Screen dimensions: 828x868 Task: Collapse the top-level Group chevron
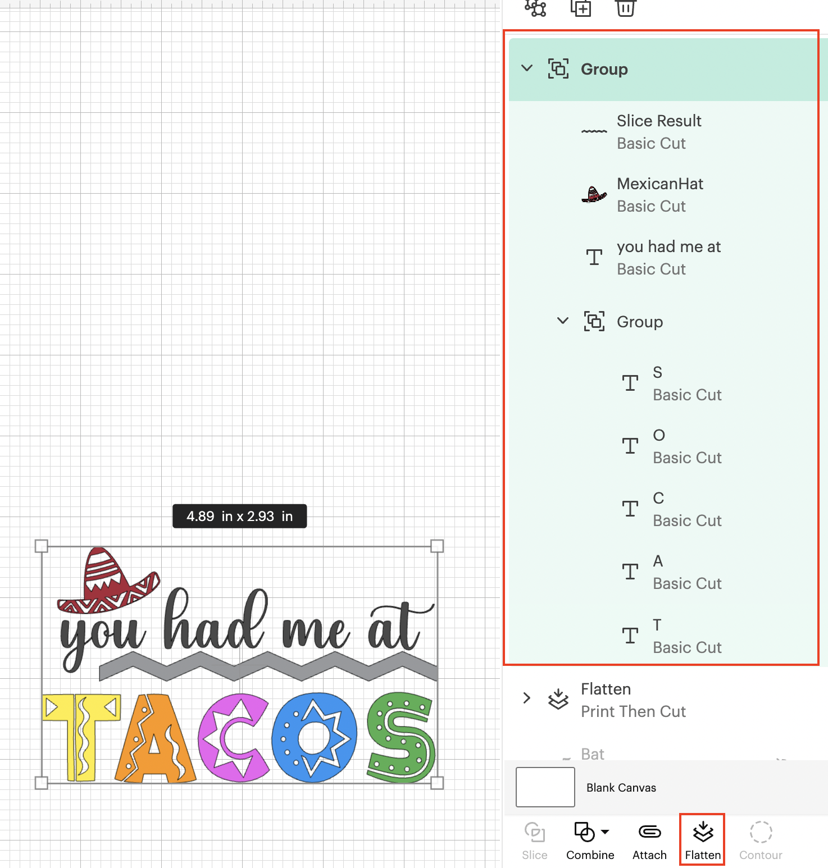(x=527, y=68)
